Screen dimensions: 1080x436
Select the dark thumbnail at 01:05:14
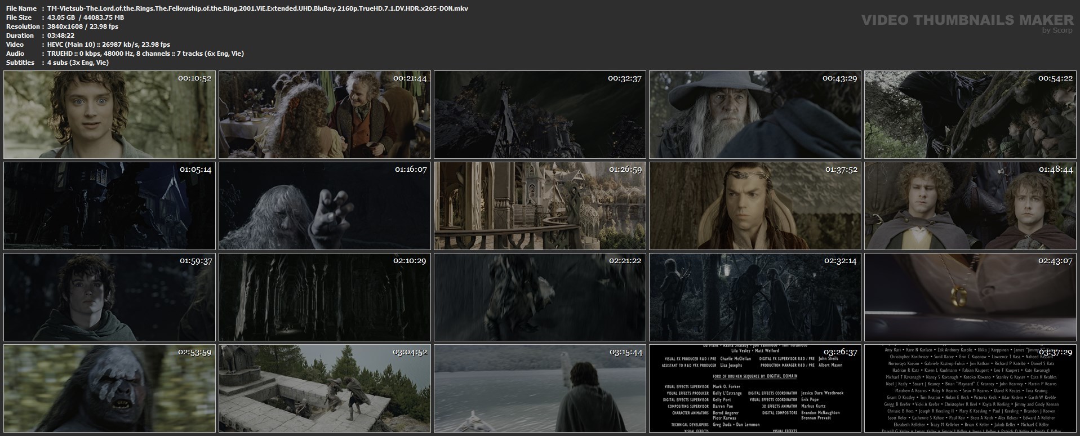point(109,206)
